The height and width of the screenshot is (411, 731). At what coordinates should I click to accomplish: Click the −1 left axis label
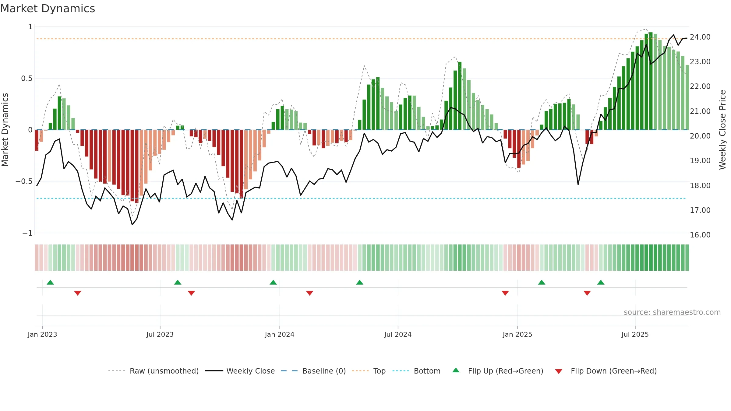(27, 233)
